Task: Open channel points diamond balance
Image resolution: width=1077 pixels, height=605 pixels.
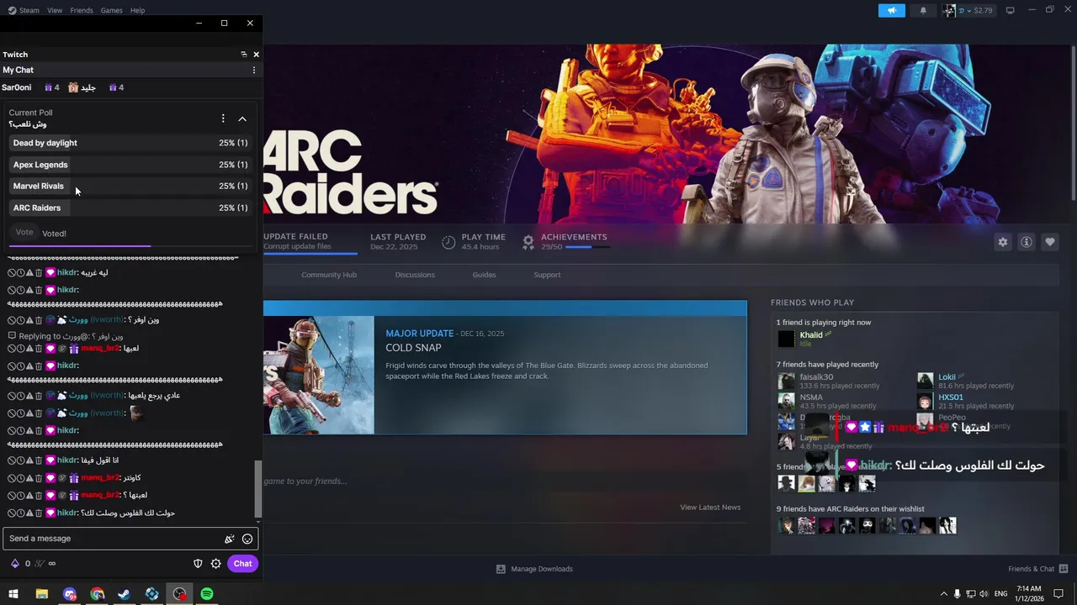Action: pyautogui.click(x=15, y=564)
